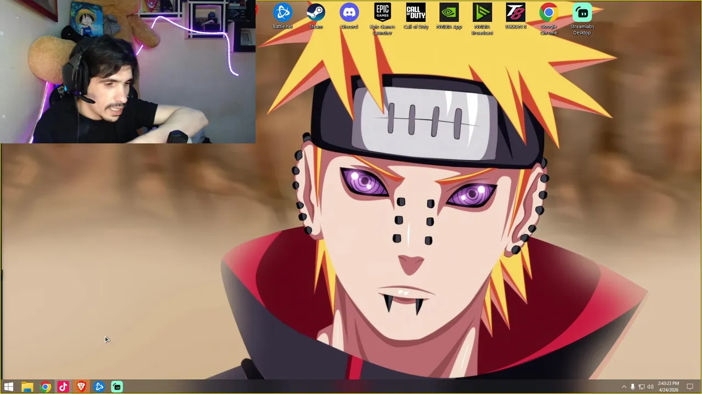Open the Windows Start menu
Viewport: 702px width, 394px height.
(9, 387)
